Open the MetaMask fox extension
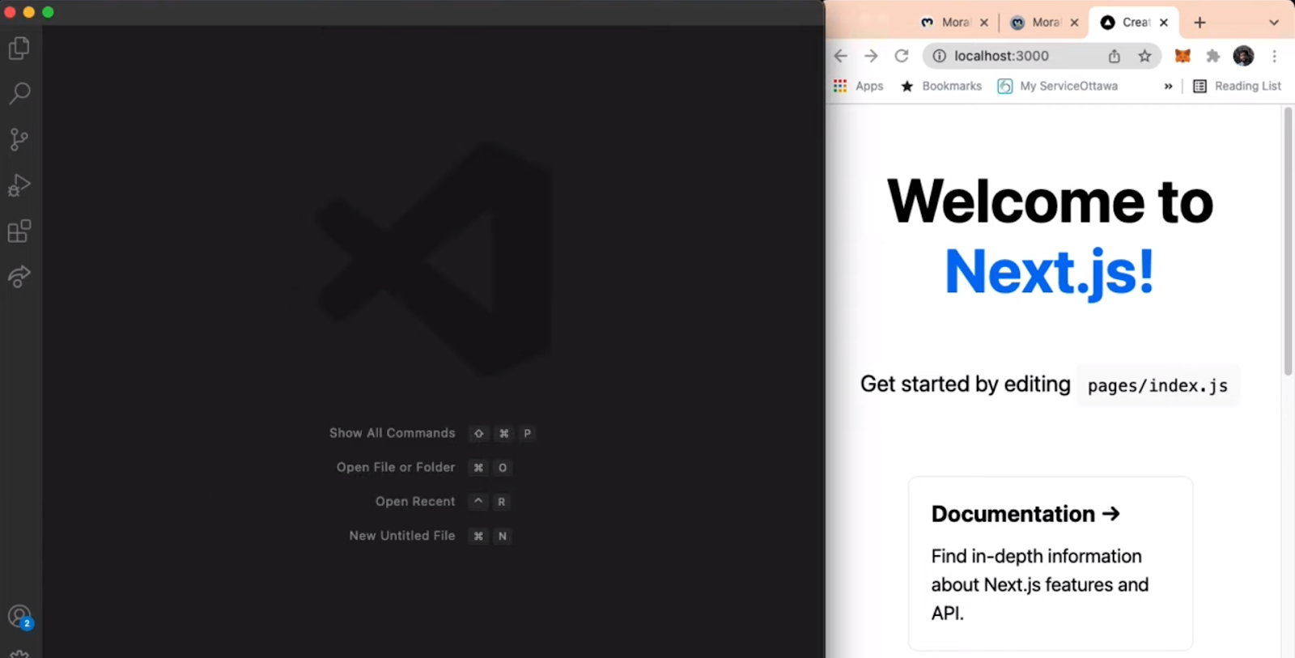 click(1182, 56)
